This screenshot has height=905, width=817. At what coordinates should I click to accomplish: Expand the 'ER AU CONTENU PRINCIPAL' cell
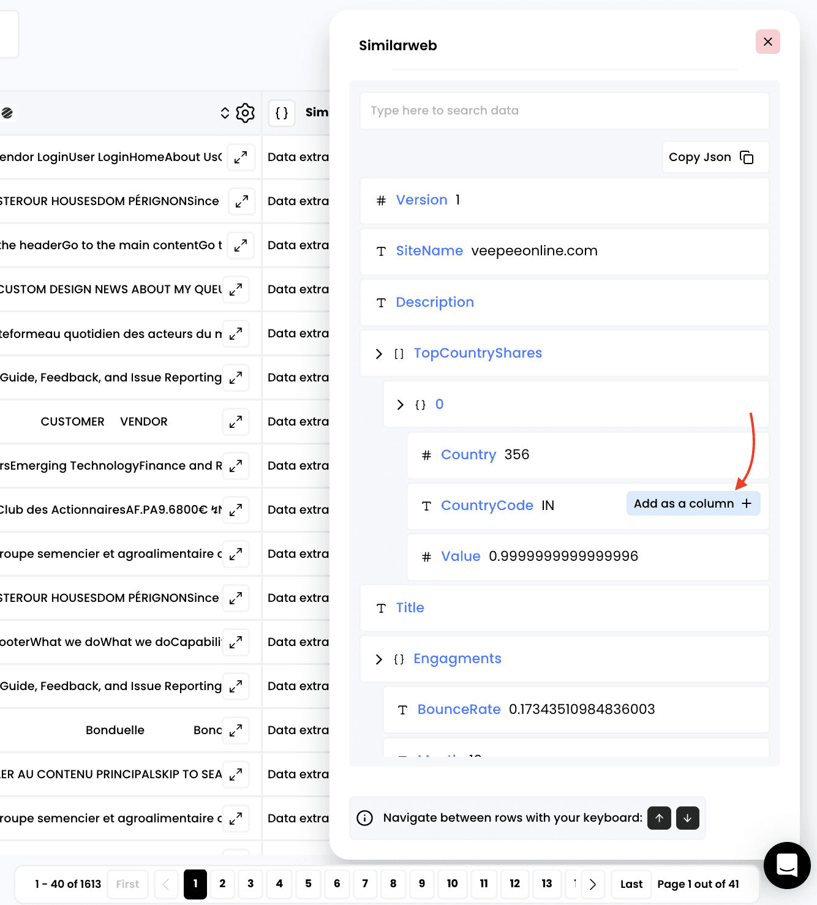pyautogui.click(x=236, y=775)
